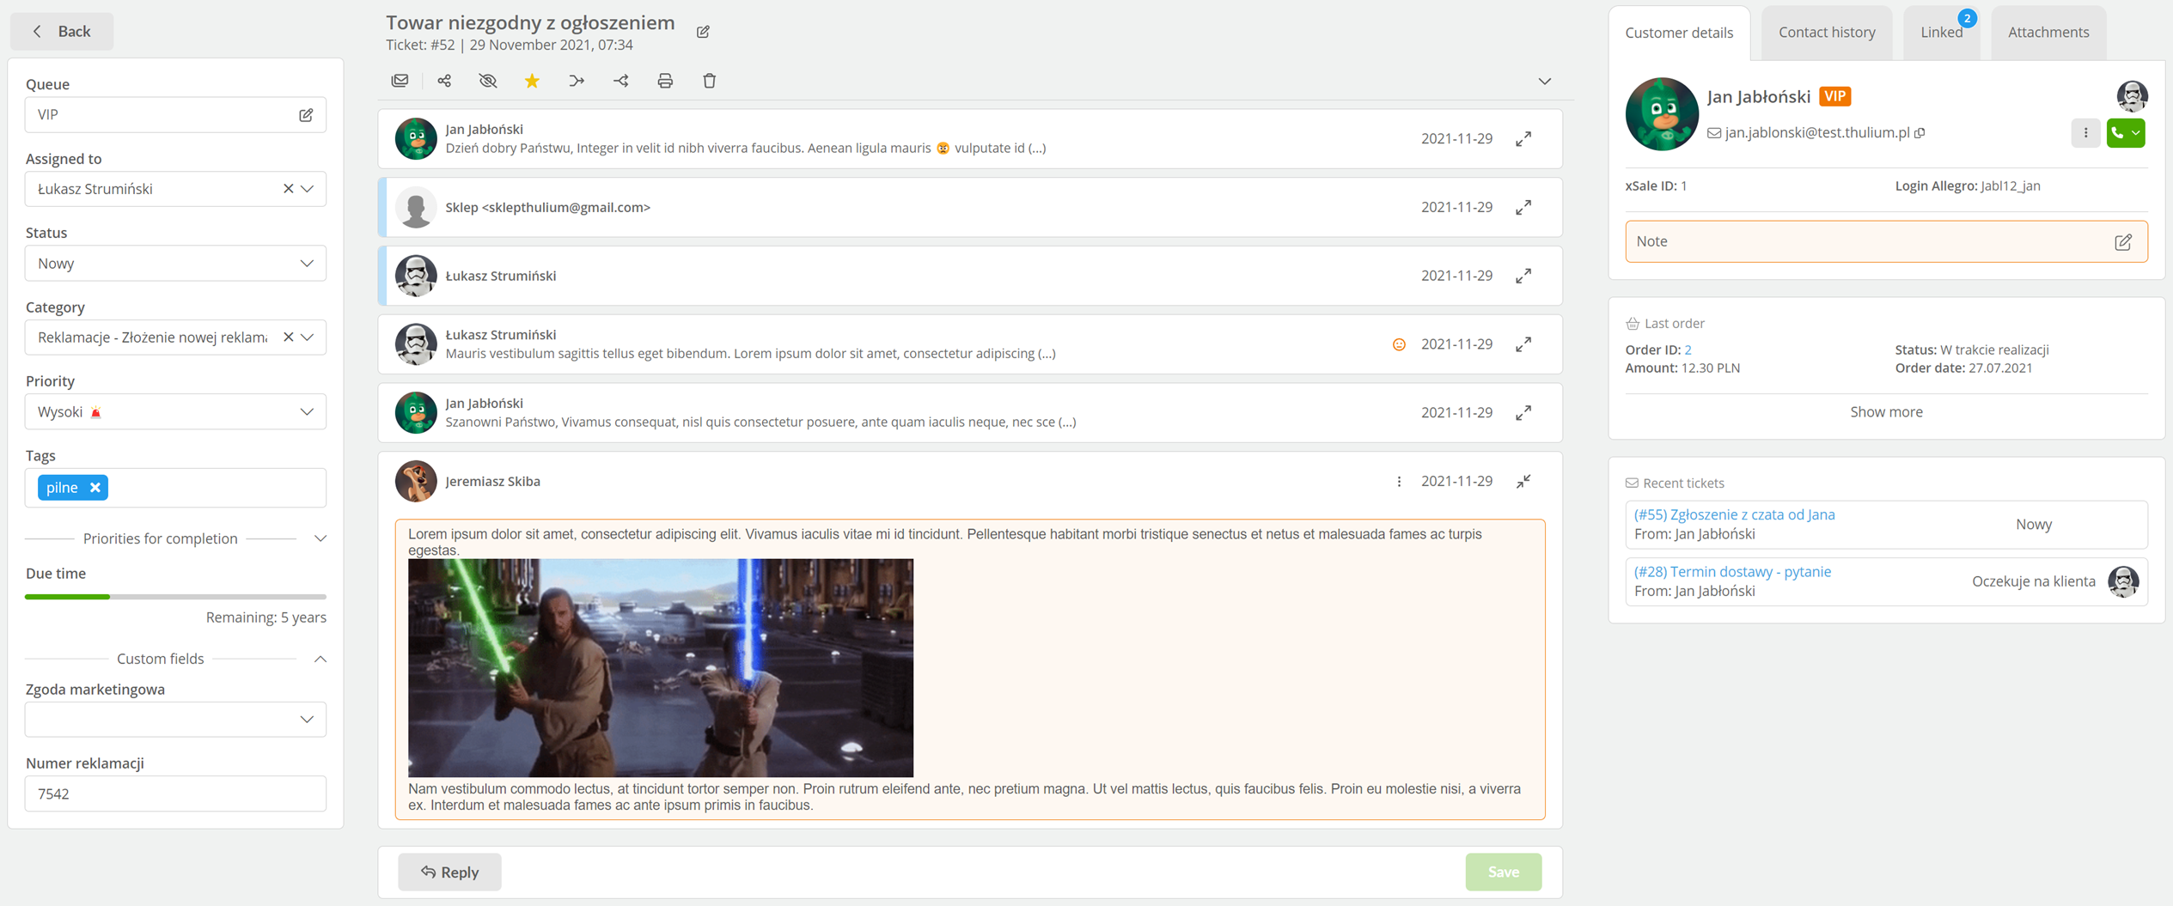Click the Jeremiasz Skiba avatar
Image resolution: width=2173 pixels, height=906 pixels.
tap(416, 482)
